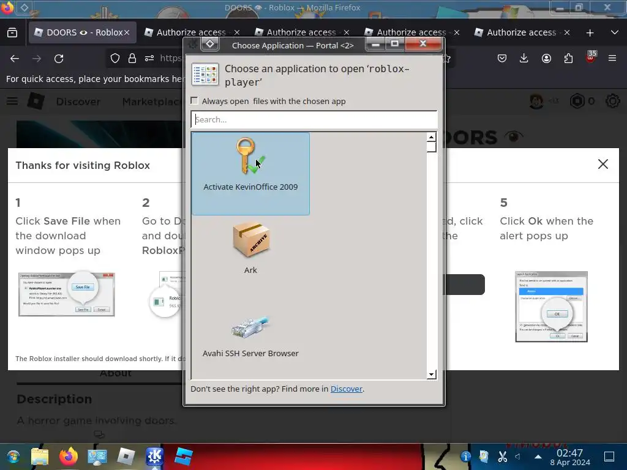Open a new Firefox tab

click(x=590, y=33)
